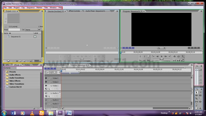Screen dimensions: 206x116
Task: Select the Rate Stretch tool
Action: coord(196,99)
